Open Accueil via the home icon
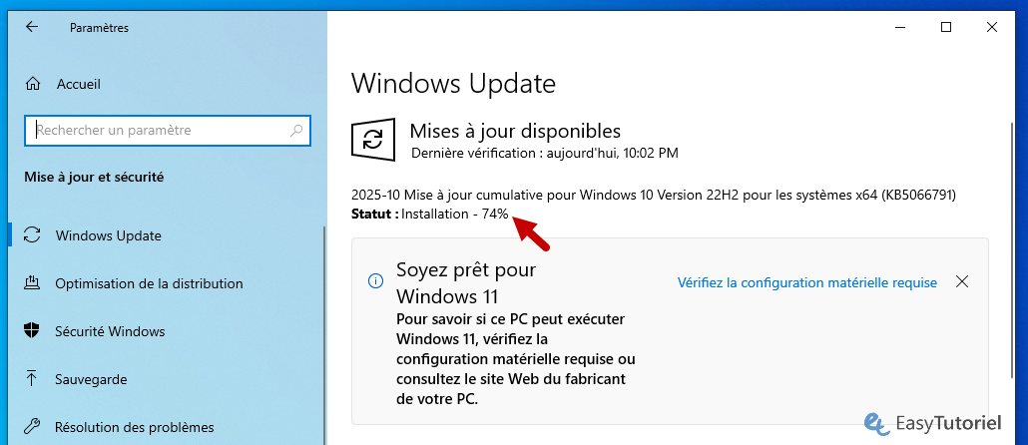This screenshot has width=1028, height=445. pos(33,85)
